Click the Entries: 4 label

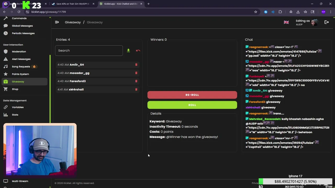click(63, 39)
